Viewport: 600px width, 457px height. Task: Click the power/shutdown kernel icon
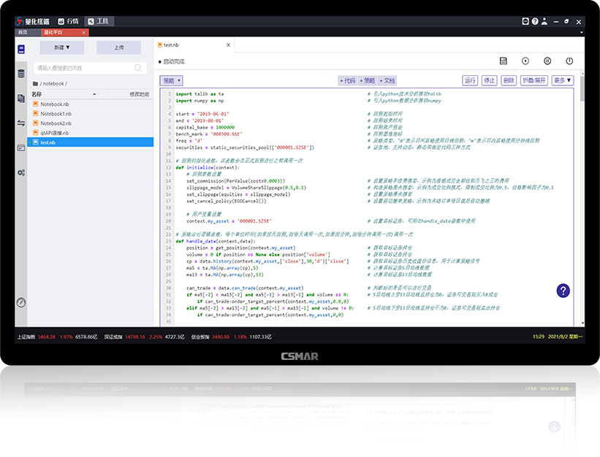pyautogui.click(x=569, y=61)
